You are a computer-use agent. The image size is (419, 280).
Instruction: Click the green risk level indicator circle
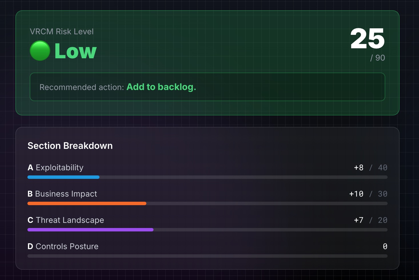click(40, 51)
